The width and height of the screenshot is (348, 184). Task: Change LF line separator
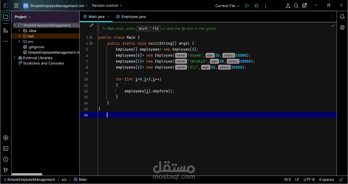[297, 179]
